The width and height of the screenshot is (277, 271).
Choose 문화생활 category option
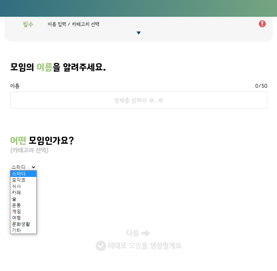point(23,224)
